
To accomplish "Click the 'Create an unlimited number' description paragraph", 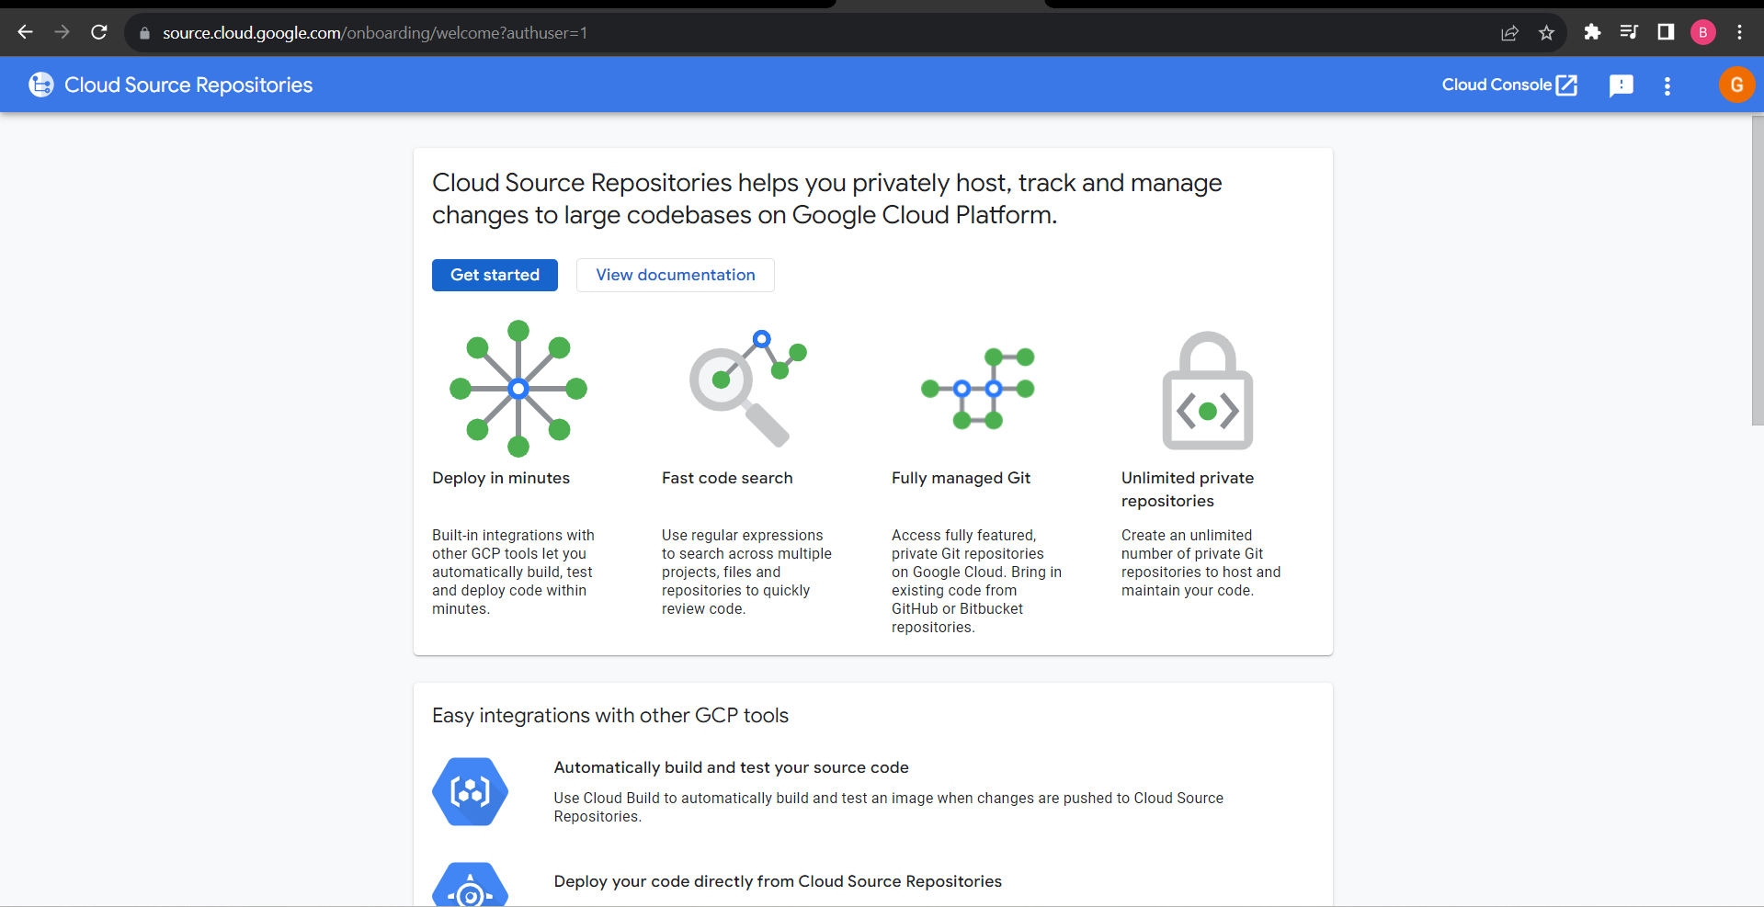I will click(x=1201, y=562).
